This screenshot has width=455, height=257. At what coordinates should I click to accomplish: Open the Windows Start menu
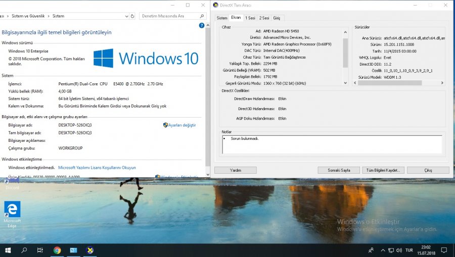pos(8,250)
